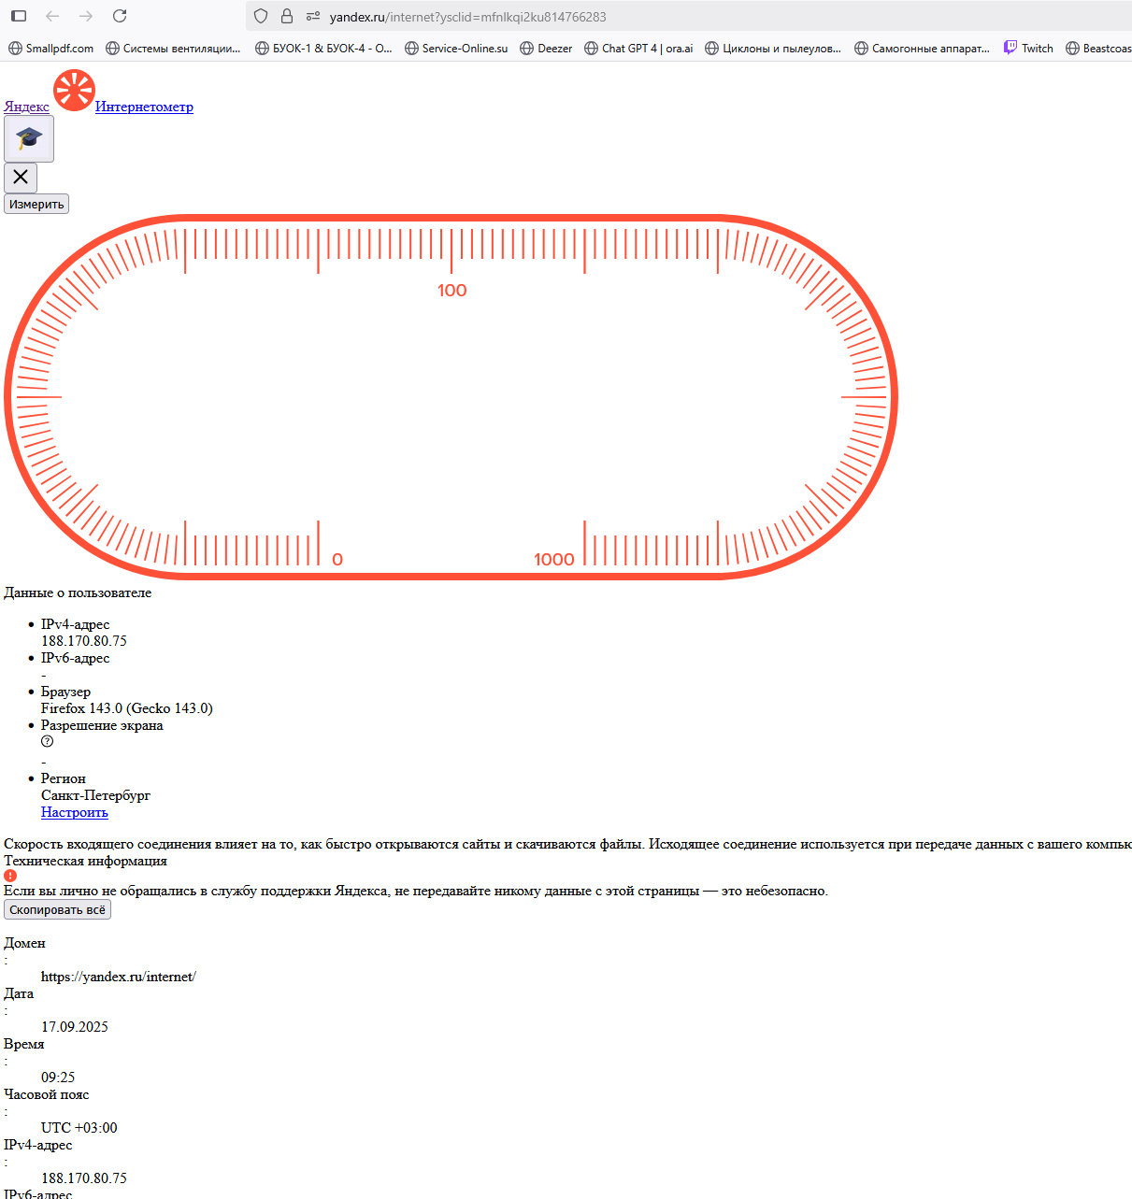Screen dimensions: 1132x1199
Task: Reload the current page
Action: tap(120, 16)
